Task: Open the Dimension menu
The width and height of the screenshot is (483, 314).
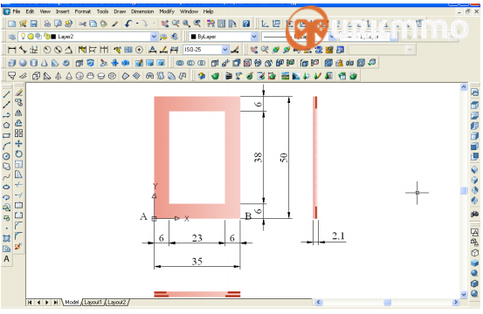Action: pos(142,11)
